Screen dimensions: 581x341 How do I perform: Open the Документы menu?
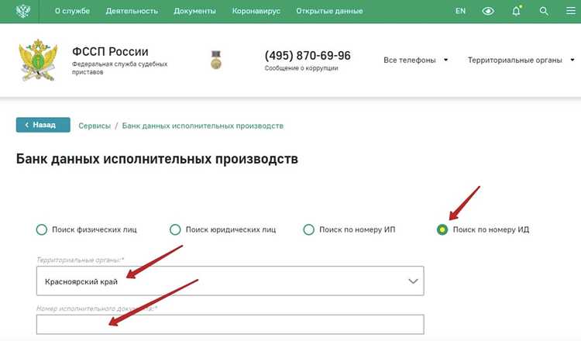(195, 11)
